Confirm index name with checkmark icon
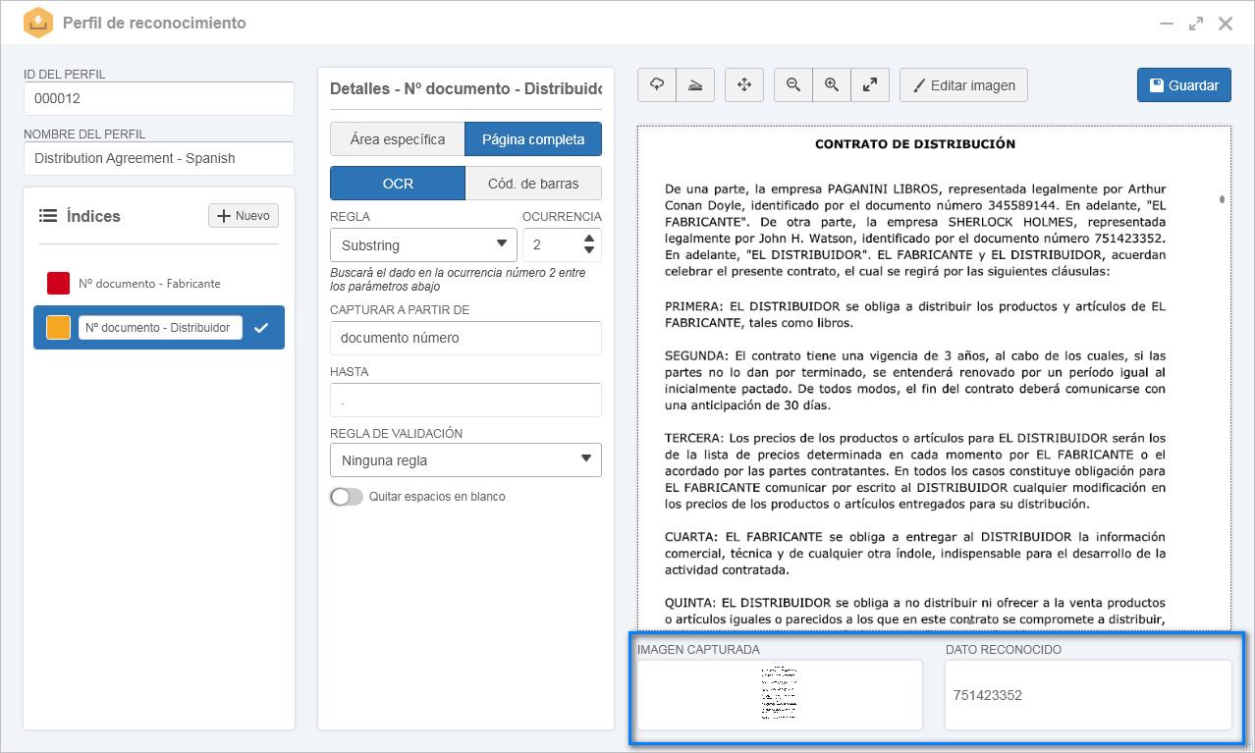The height and width of the screenshot is (753, 1255). coord(260,328)
